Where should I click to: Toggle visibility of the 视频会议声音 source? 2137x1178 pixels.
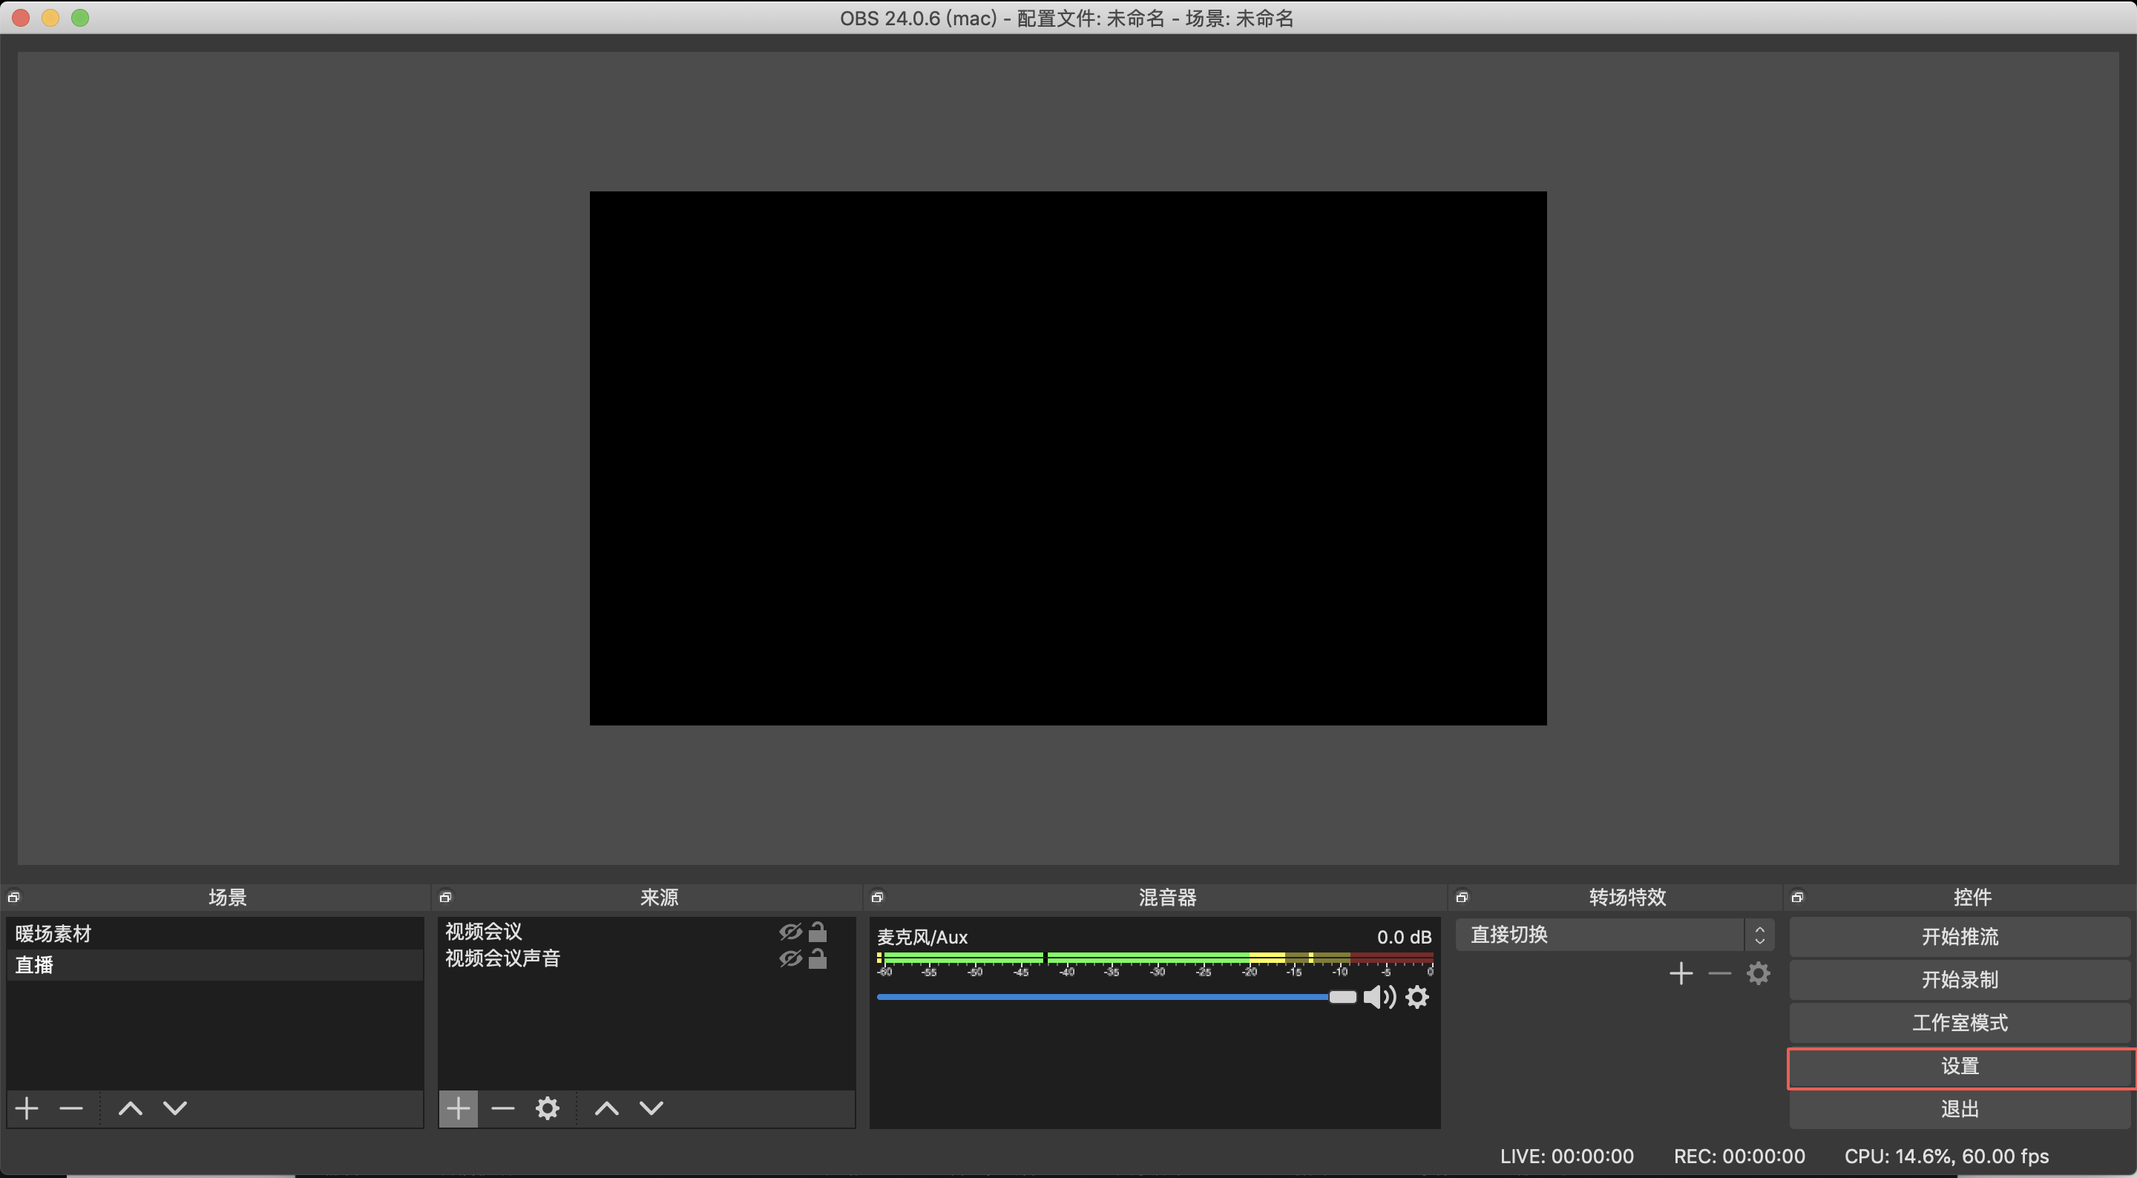[x=790, y=958]
